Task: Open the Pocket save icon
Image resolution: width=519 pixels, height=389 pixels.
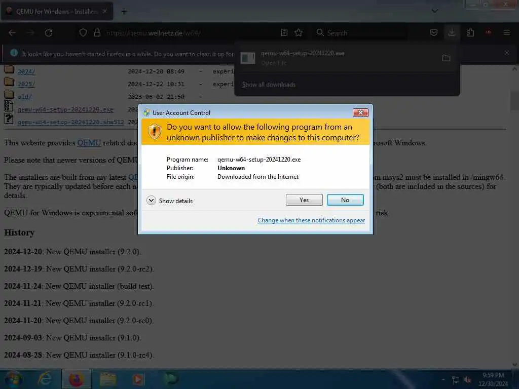Action: [434, 33]
